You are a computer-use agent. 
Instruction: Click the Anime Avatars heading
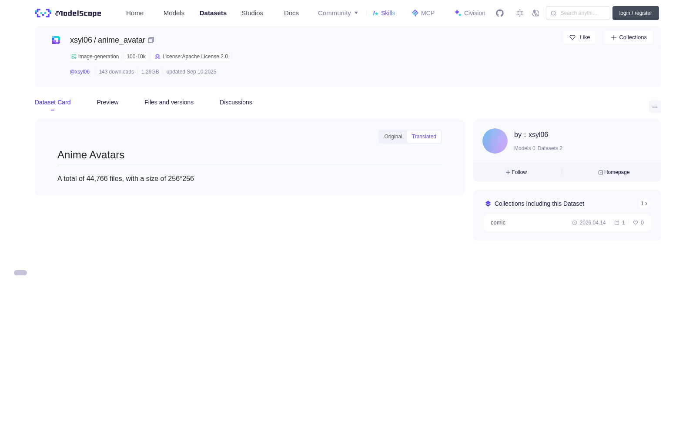pyautogui.click(x=91, y=155)
